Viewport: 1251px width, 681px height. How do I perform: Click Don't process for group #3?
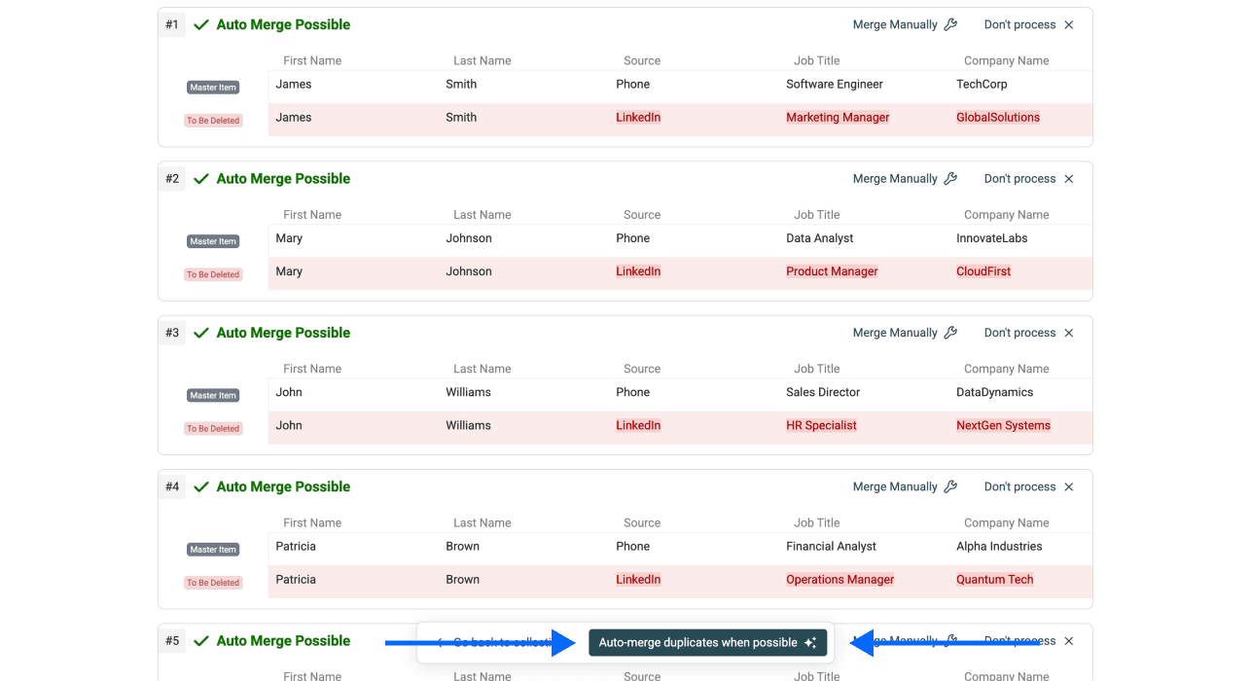[1019, 332]
